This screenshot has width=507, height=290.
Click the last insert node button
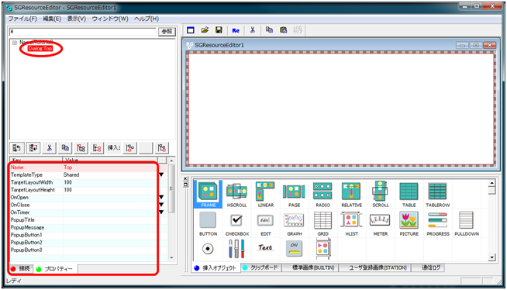point(162,148)
